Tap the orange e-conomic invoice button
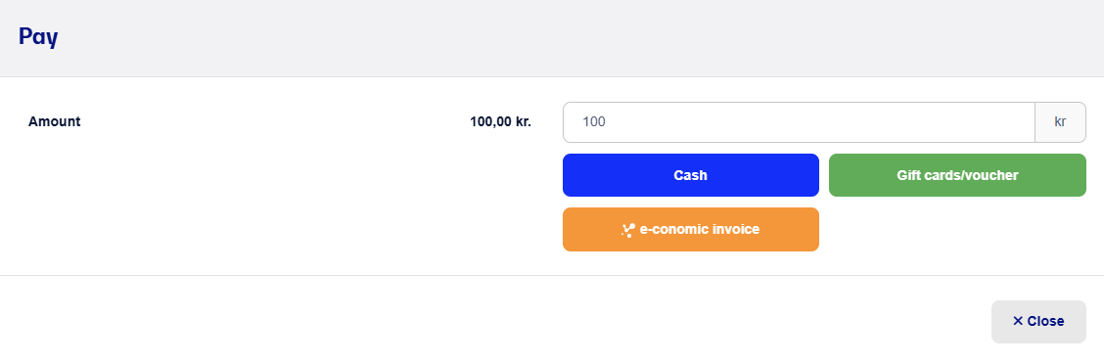The image size is (1104, 363). [x=690, y=229]
